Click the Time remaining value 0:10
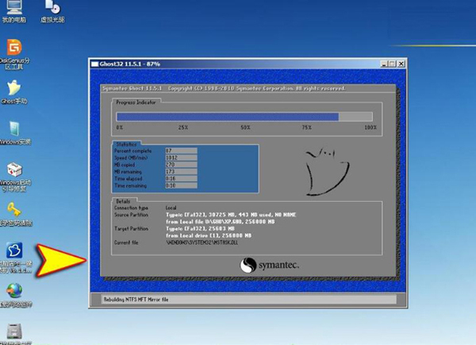Screen dimensions: 476x345 click(181, 185)
